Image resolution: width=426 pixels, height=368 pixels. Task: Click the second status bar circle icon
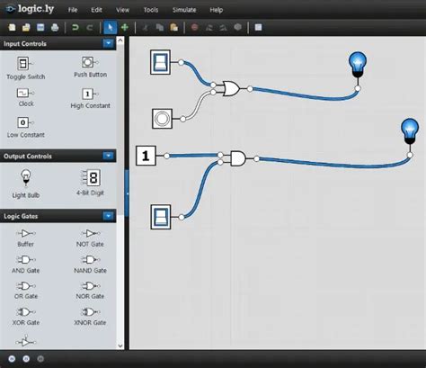(26, 358)
